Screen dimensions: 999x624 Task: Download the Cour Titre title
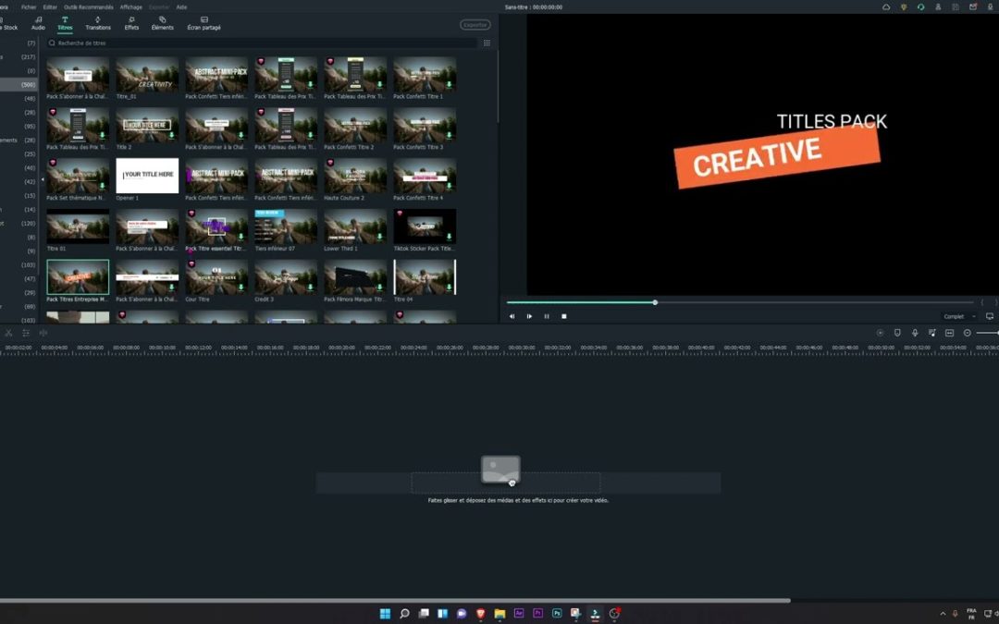point(240,288)
